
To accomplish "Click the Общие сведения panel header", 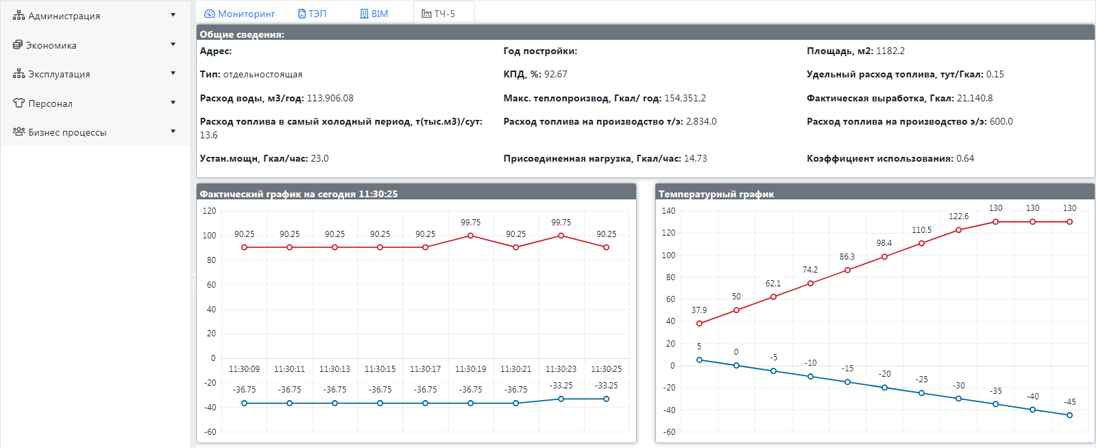I will coord(645,33).
